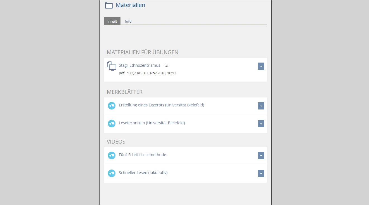The width and height of the screenshot is (369, 205).
Task: Expand actions menu for Erstellung eines Exzerpts
Action: pyautogui.click(x=261, y=106)
